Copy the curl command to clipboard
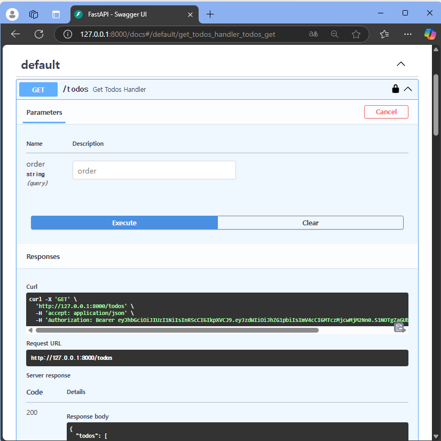The image size is (441, 441). click(x=398, y=327)
